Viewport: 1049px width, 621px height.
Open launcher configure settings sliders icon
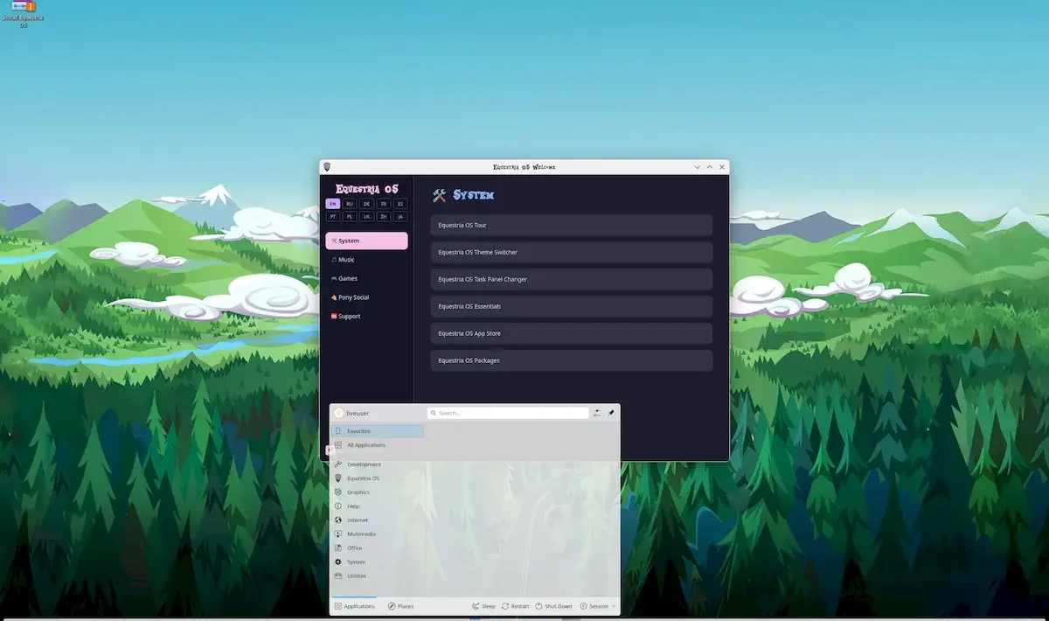pos(597,413)
